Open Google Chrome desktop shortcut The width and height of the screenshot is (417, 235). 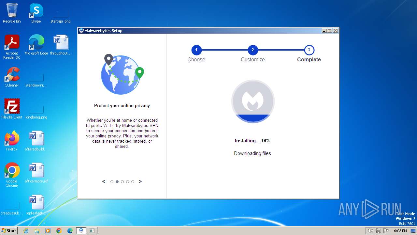pos(12,175)
